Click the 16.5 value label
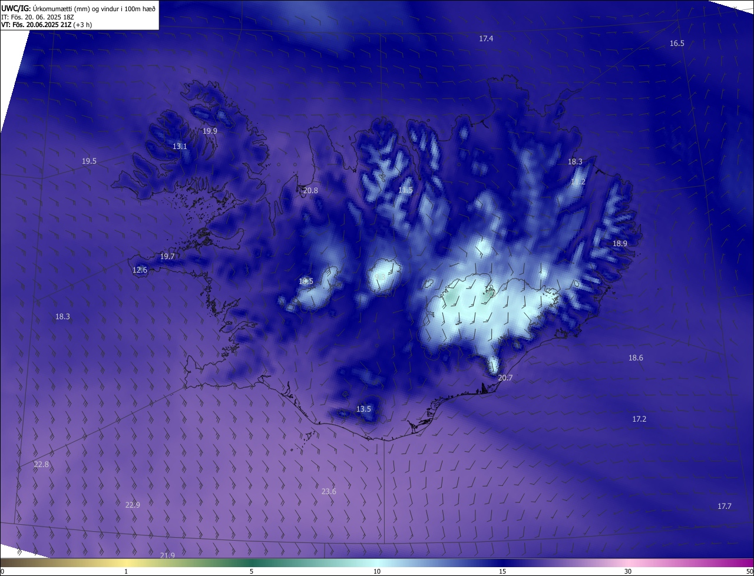The width and height of the screenshot is (754, 576). (x=677, y=44)
